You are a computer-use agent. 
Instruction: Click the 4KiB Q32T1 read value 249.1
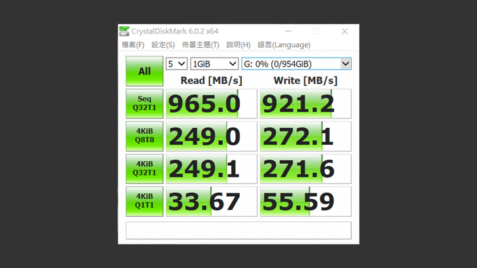212,169
